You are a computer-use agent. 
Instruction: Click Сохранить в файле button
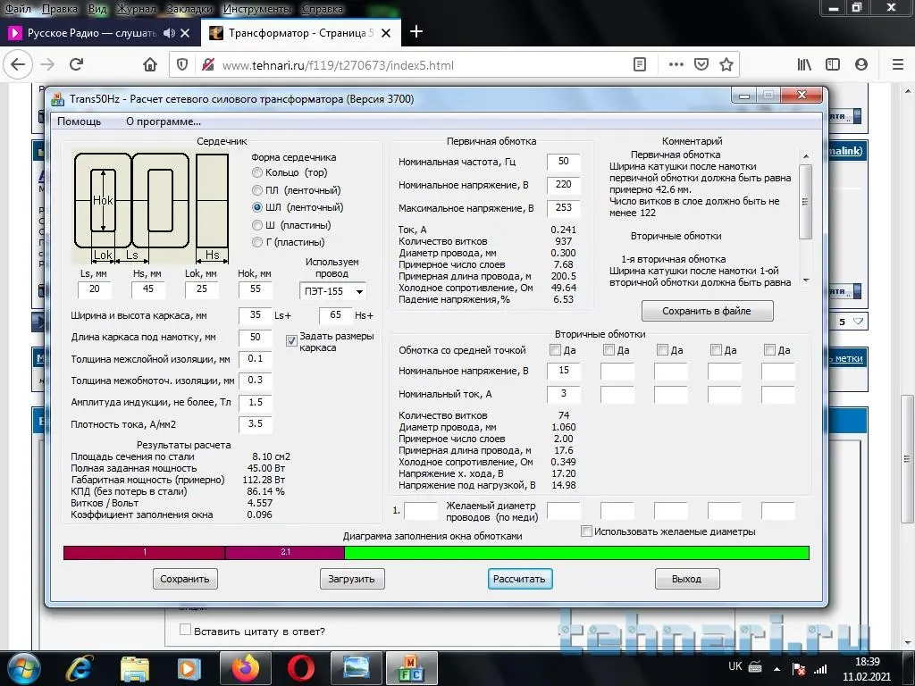tap(707, 311)
